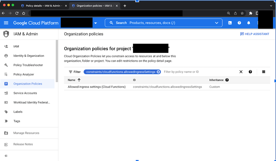Screen dimensions: 276x161
Task: Open the project selector dropdown arrow
Action: point(95,23)
